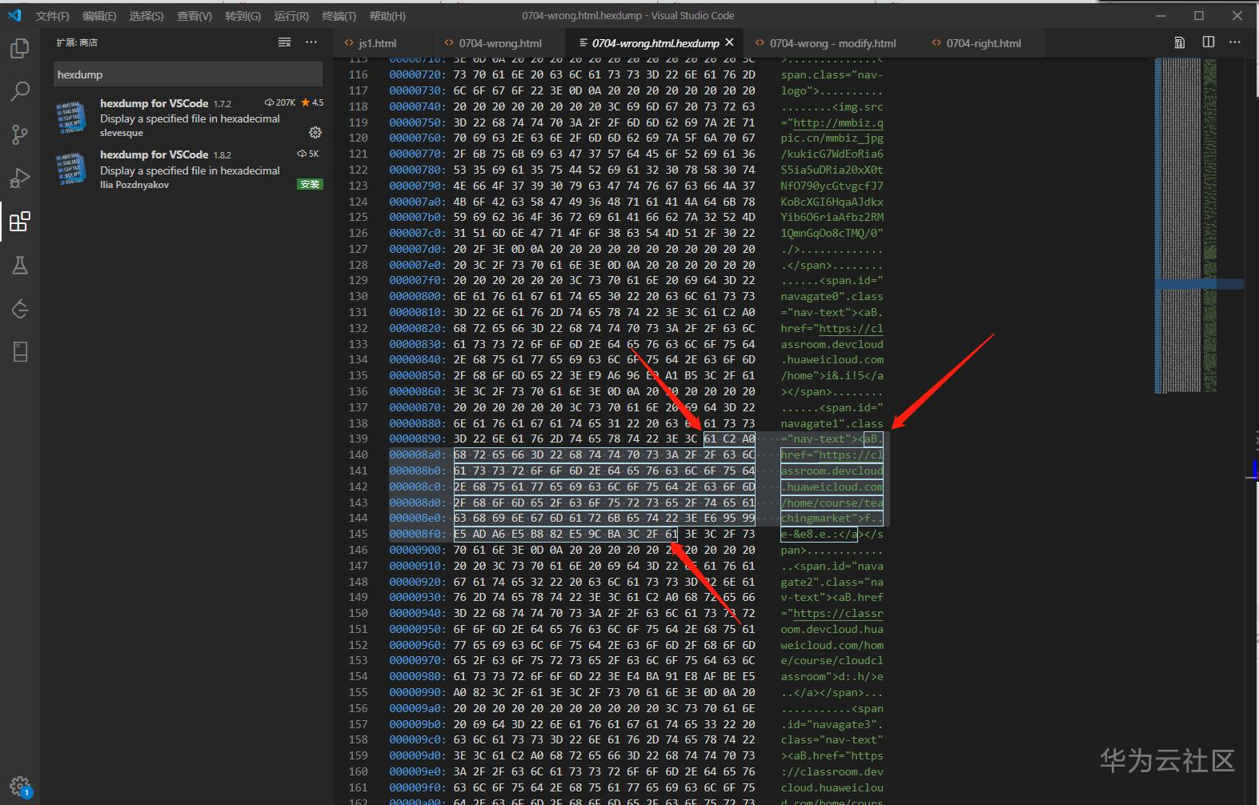Open the 查看(V) menu

194,16
